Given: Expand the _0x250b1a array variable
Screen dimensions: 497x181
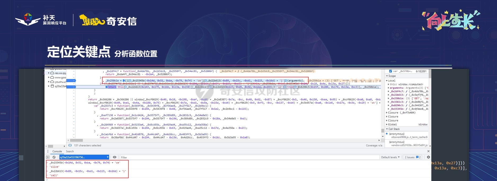Looking at the screenshot, I should 388,98.
